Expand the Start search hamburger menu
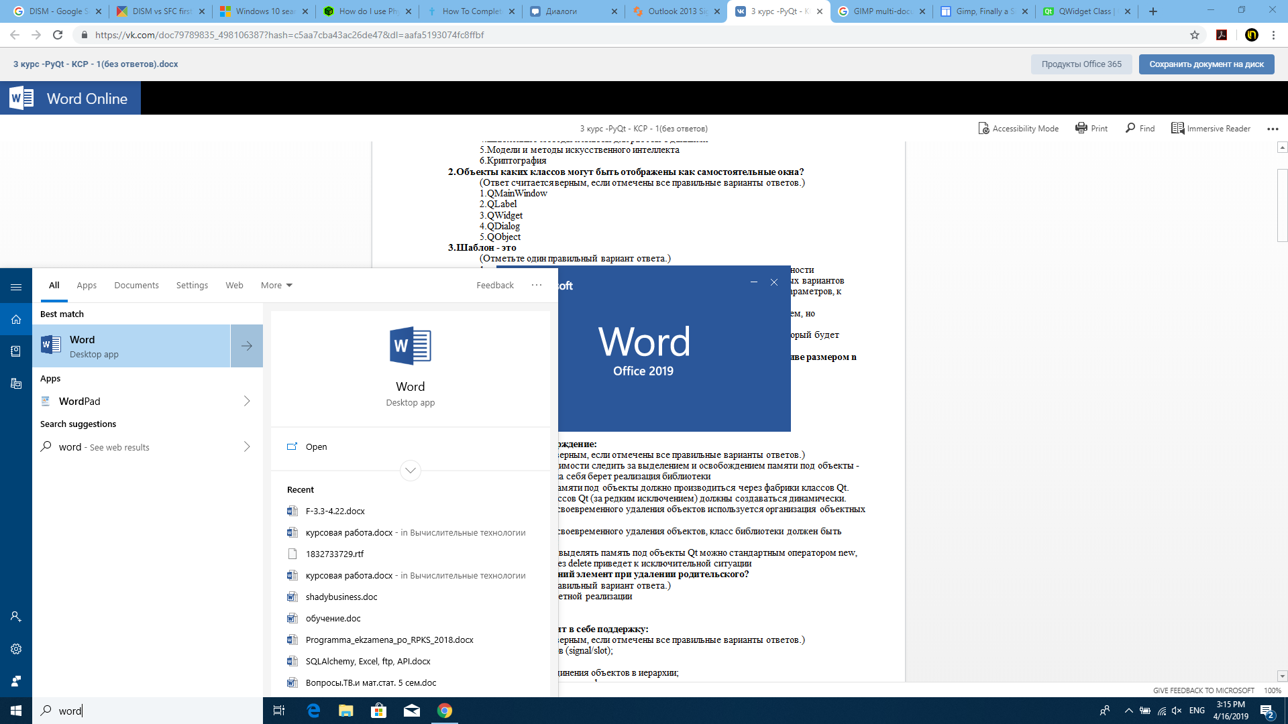1288x724 pixels. pyautogui.click(x=16, y=287)
